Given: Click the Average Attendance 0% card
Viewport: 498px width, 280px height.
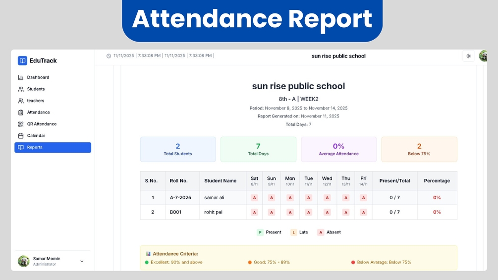Looking at the screenshot, I should click(338, 150).
